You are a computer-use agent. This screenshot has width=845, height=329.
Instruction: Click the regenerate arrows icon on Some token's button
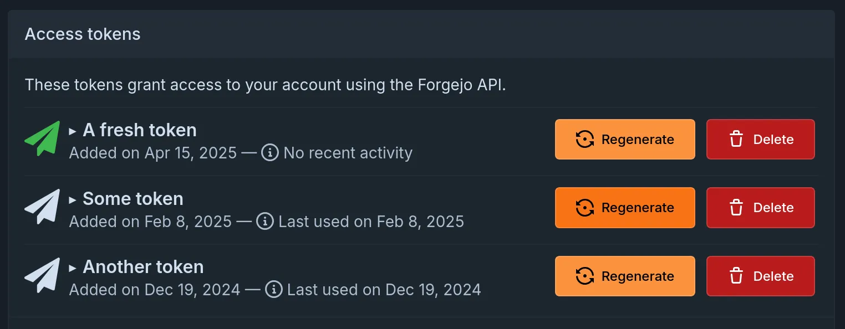[x=584, y=207]
